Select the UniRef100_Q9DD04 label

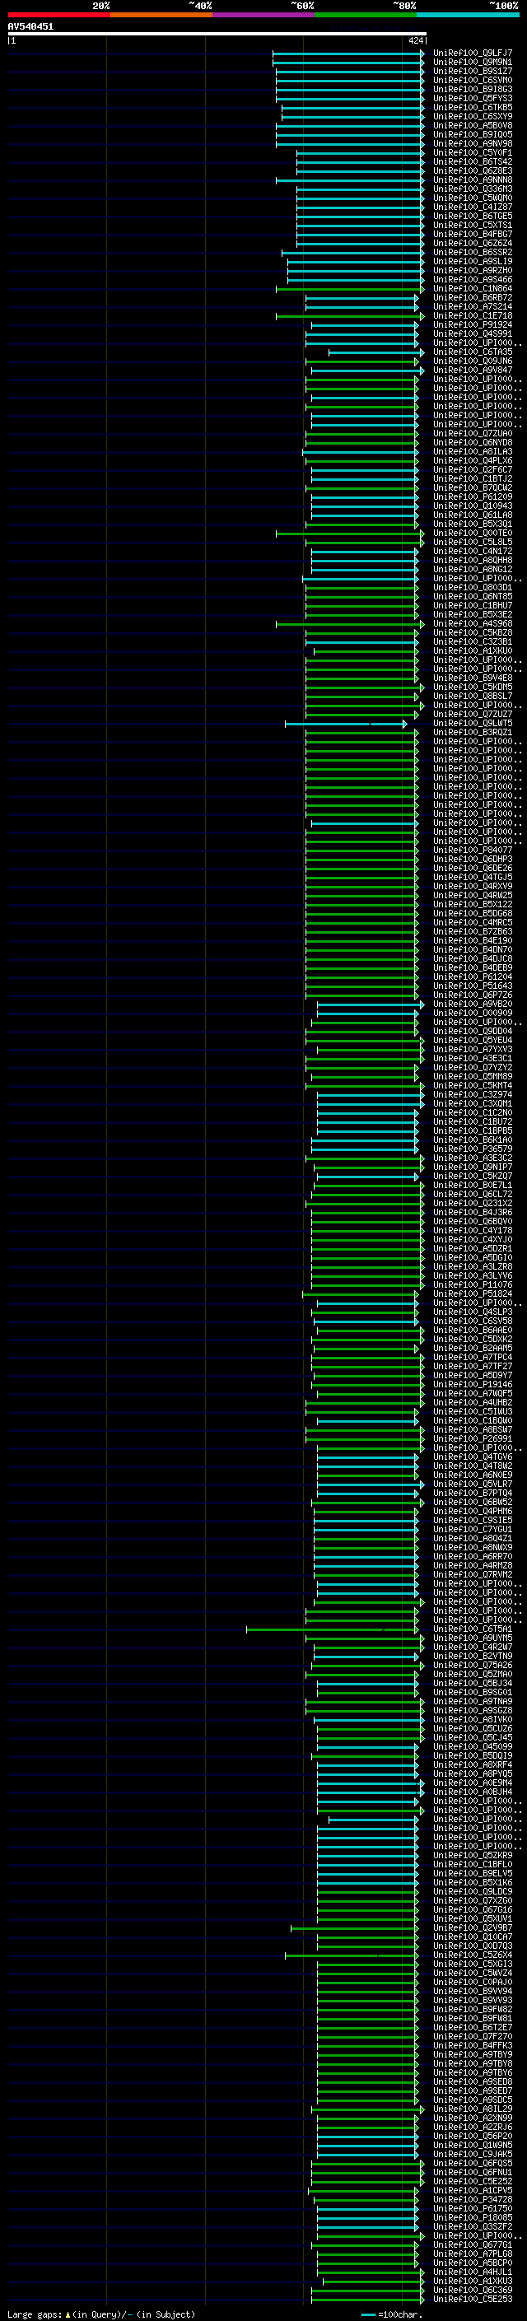pos(472,1031)
